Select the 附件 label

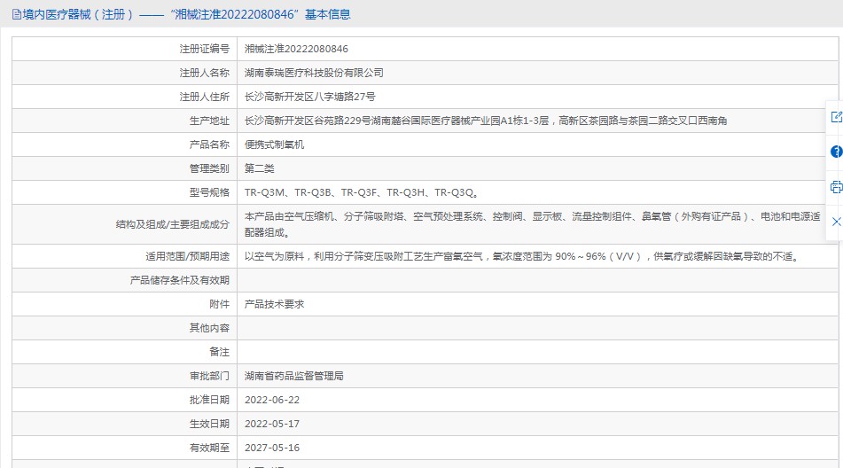[x=219, y=304]
